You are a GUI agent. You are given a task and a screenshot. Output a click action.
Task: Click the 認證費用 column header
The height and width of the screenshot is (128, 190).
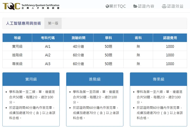pyautogui.click(x=170, y=38)
